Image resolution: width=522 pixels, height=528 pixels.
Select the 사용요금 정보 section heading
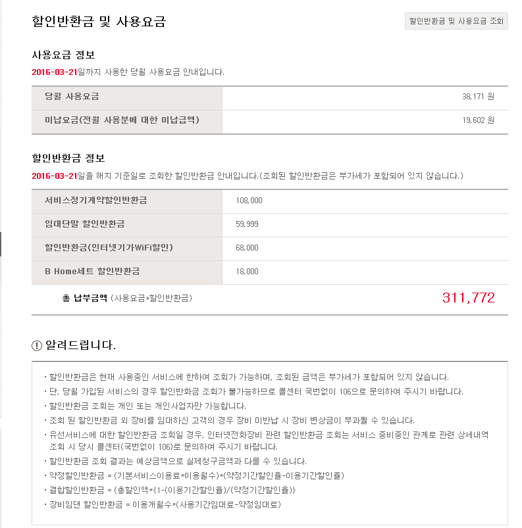tap(68, 55)
